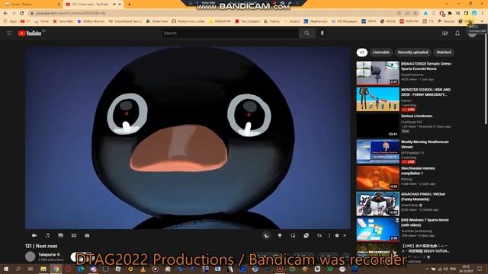Open the Text 2 Speech bookmark
488x274 pixels.
tap(247, 21)
